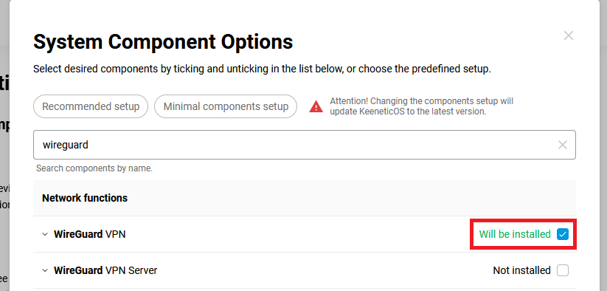Click the dimmed page behind the dialog
The width and height of the screenshot is (607, 291).
[4, 155]
